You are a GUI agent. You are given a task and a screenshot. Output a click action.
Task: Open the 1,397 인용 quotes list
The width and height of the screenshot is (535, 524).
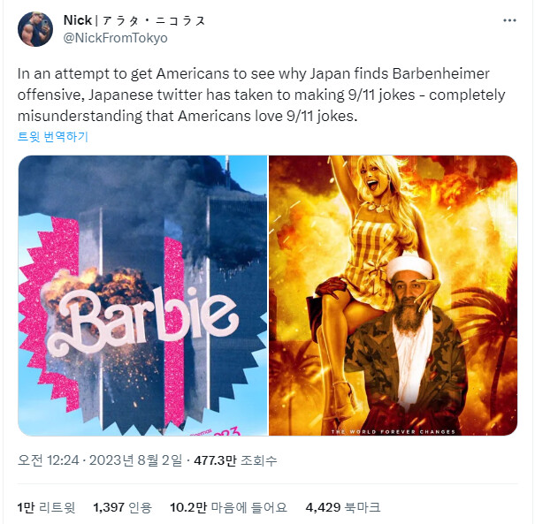coord(123,507)
